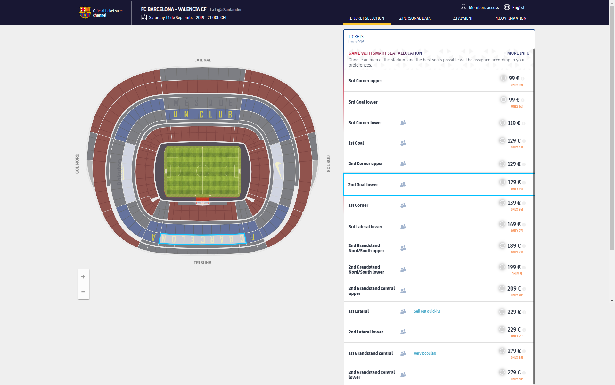
Task: Open the English language selector
Action: coord(519,7)
